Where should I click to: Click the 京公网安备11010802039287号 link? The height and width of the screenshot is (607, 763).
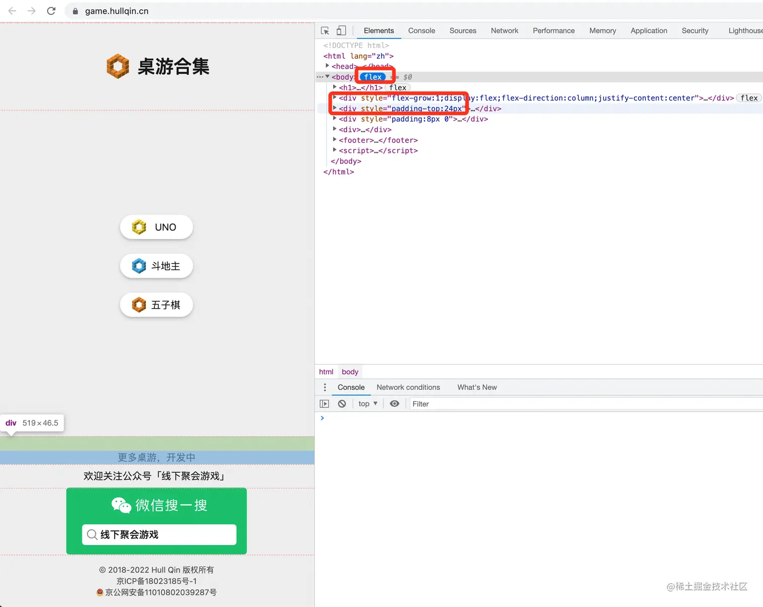click(x=160, y=592)
